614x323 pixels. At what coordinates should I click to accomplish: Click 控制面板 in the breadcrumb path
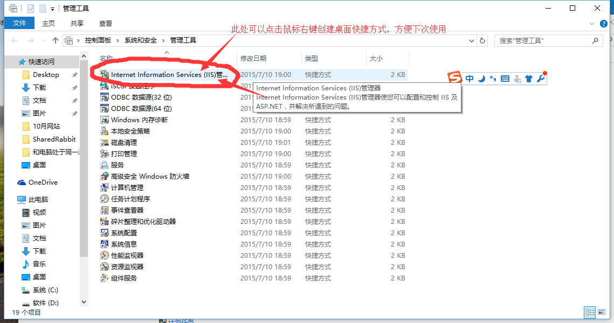(x=98, y=40)
